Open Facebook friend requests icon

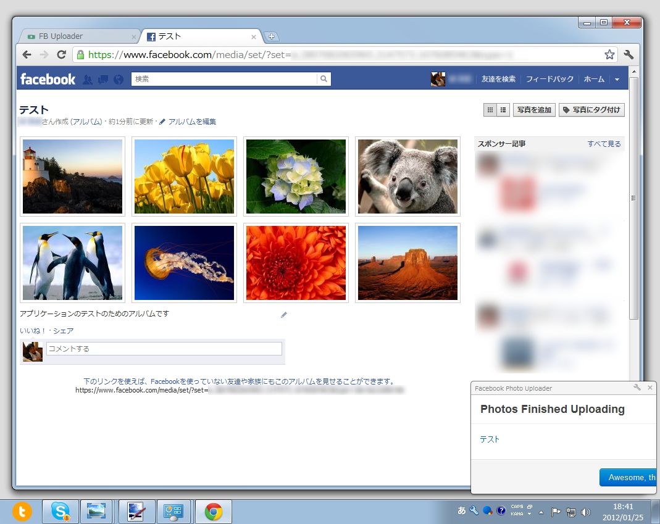(x=88, y=79)
